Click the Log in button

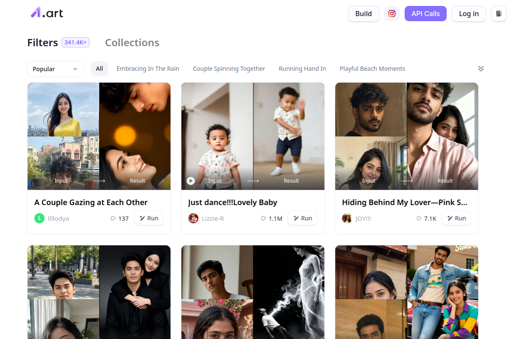469,14
